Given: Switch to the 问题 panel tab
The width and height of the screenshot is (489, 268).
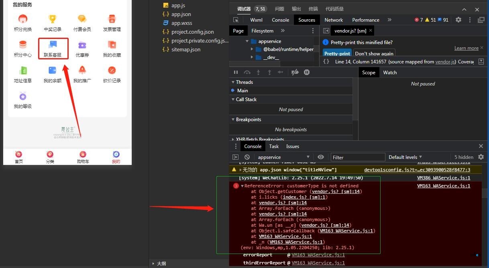Looking at the screenshot, I should pos(279,9).
